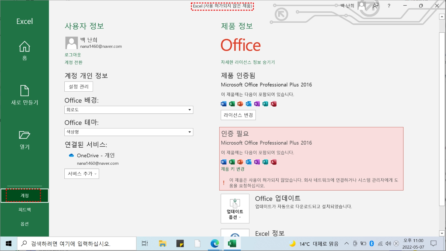Viewport: 446px width, 251px height.
Task: Click the 제품 키 변경 link
Action: coord(233,169)
